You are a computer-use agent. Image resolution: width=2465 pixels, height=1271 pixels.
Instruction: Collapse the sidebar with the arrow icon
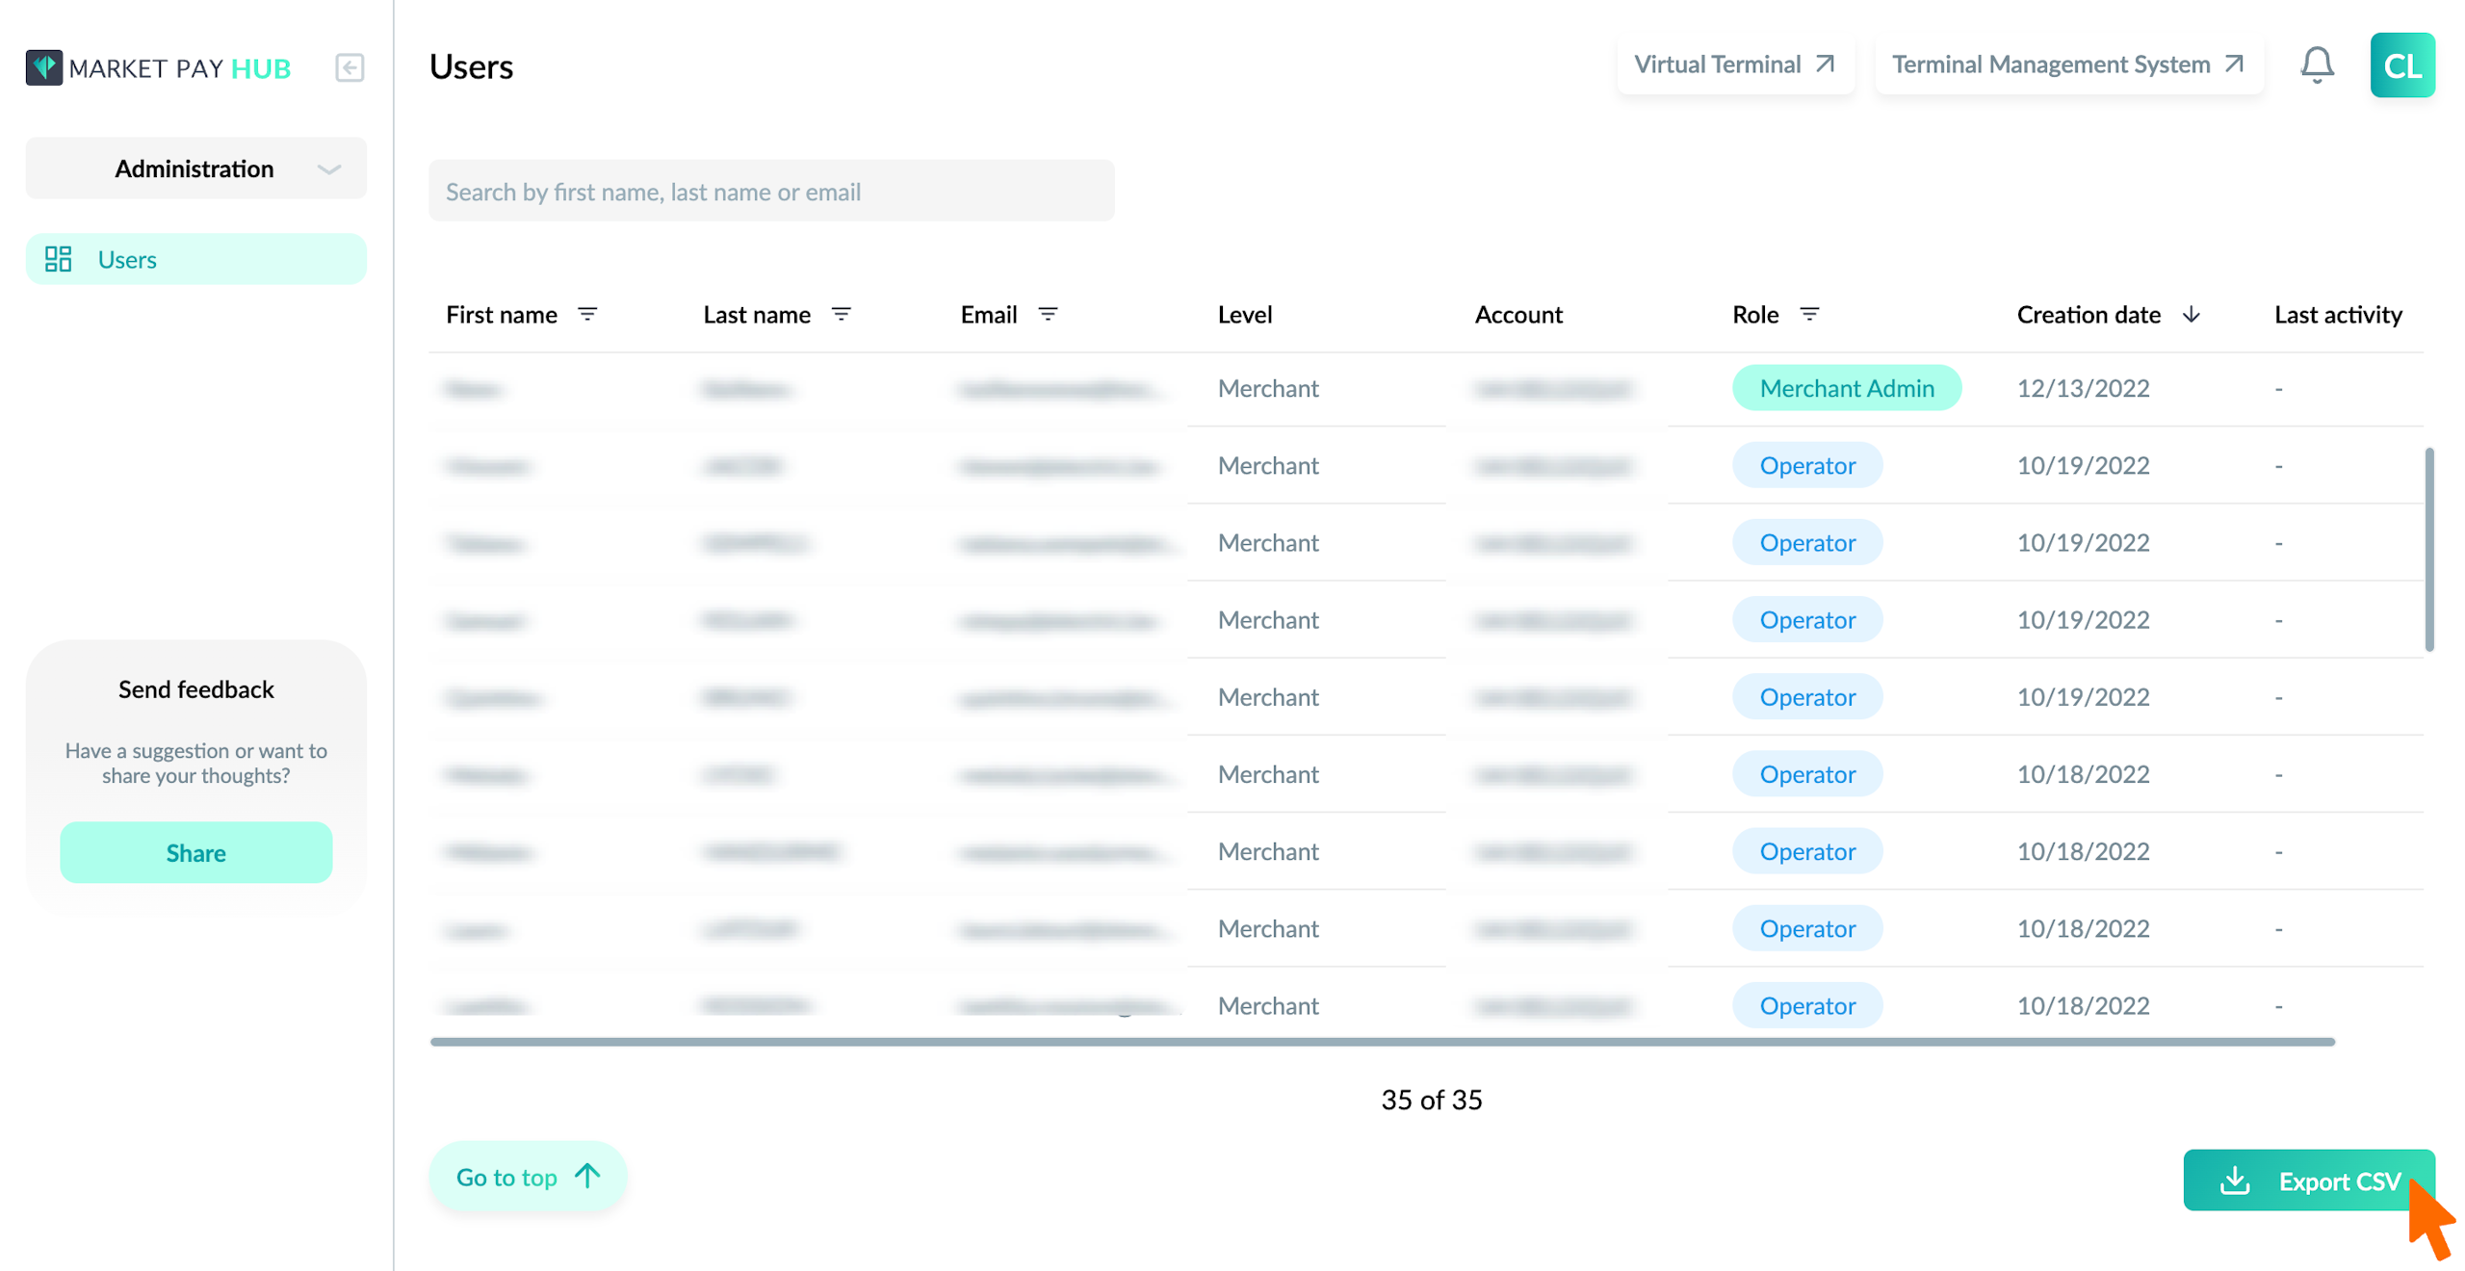[350, 67]
